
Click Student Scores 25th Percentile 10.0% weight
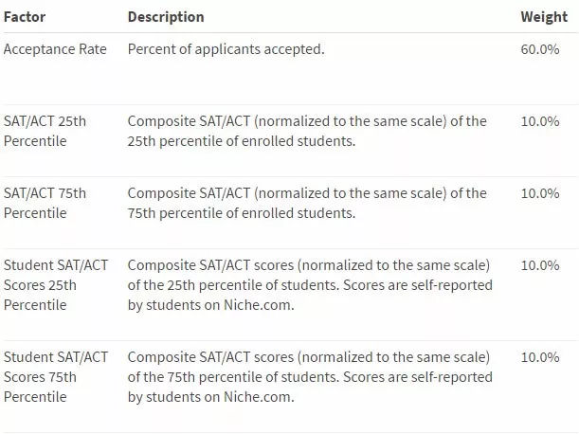point(540,265)
